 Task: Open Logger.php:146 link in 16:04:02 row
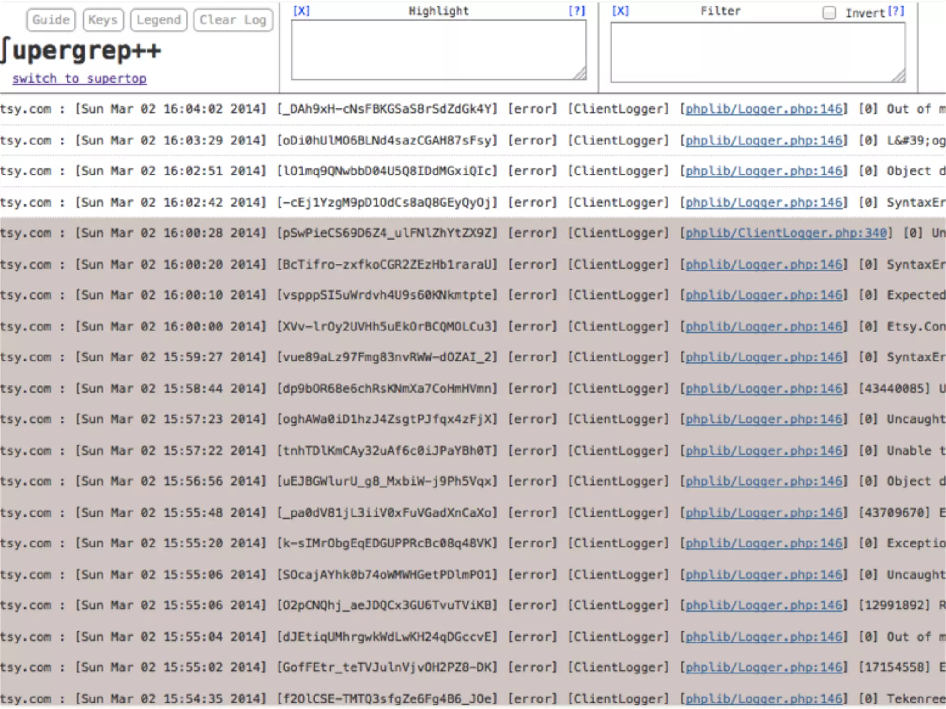pyautogui.click(x=764, y=109)
